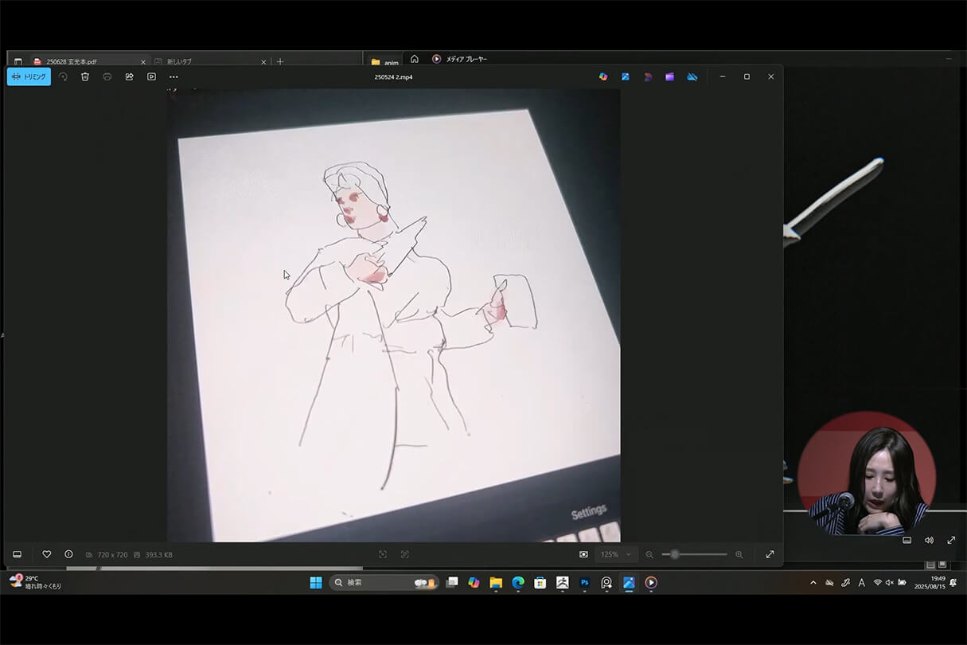Click the share icon in the toolbar
Screen dimensions: 967x645
(x=129, y=76)
